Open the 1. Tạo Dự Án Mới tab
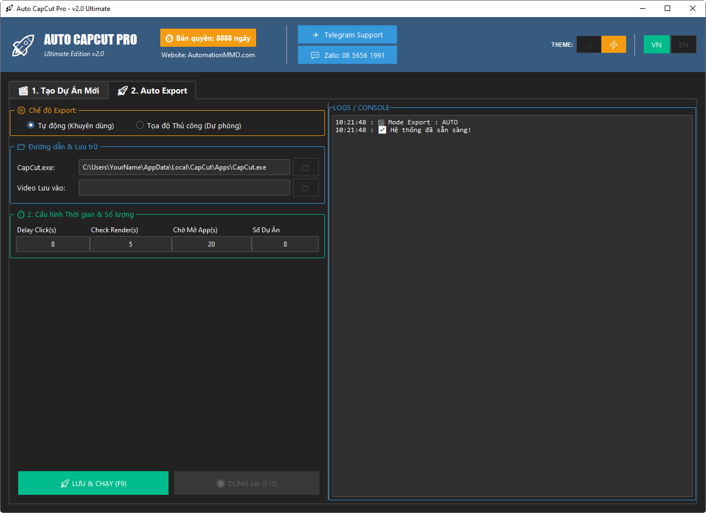Image resolution: width=706 pixels, height=513 pixels. tap(58, 90)
